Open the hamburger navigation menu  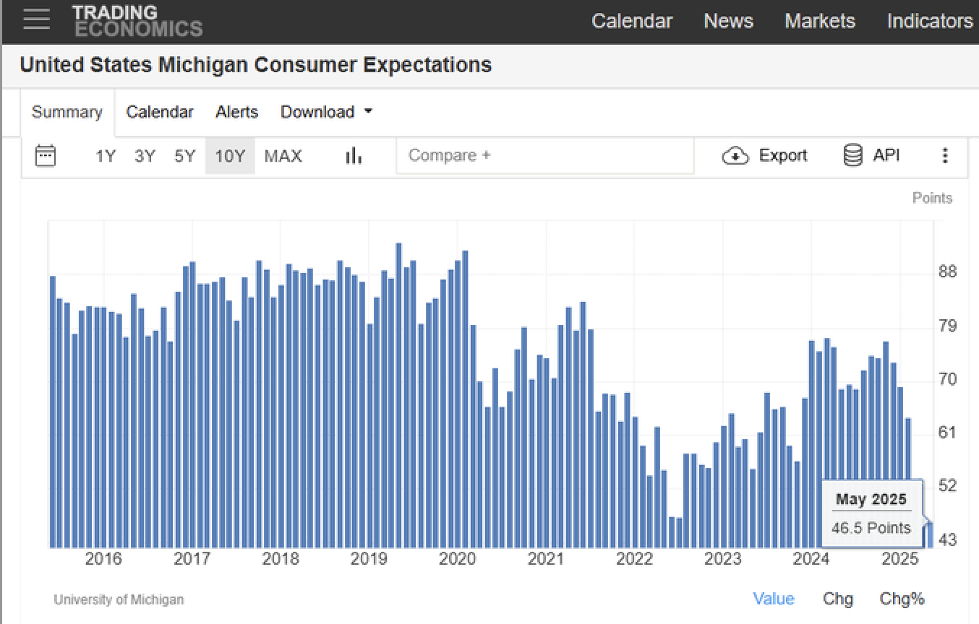(36, 19)
